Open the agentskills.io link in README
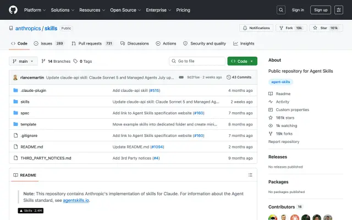 coord(76,200)
